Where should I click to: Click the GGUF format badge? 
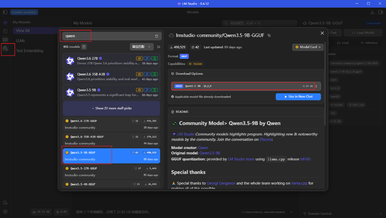coord(184,56)
